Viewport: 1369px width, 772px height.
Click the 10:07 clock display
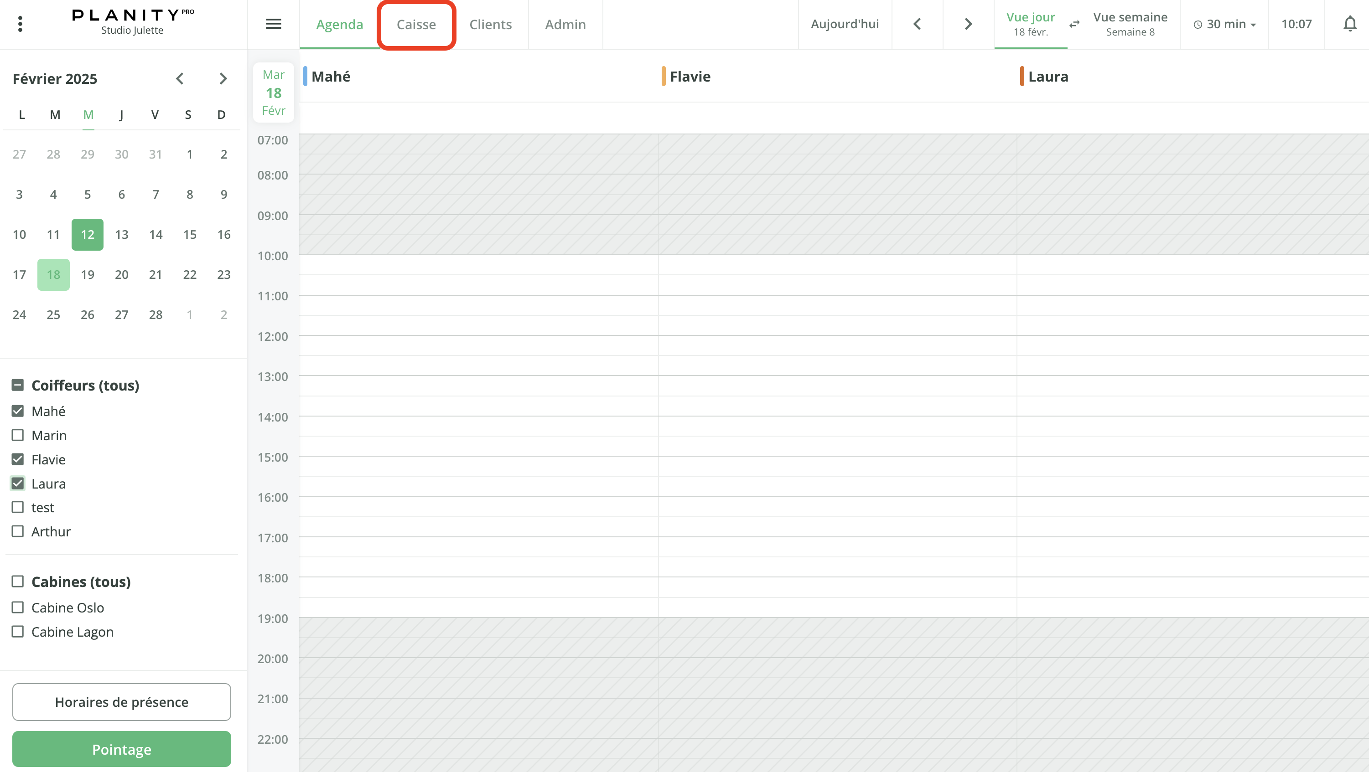pyautogui.click(x=1296, y=24)
